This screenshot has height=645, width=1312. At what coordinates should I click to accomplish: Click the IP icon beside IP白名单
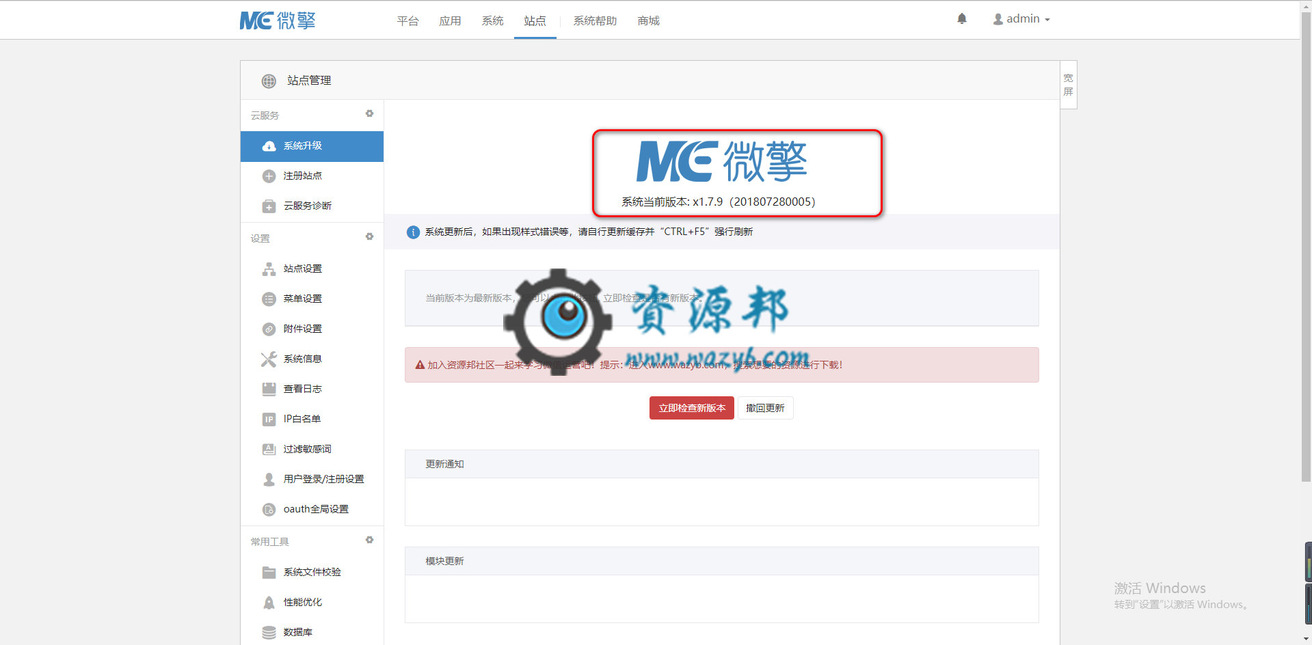pos(269,420)
